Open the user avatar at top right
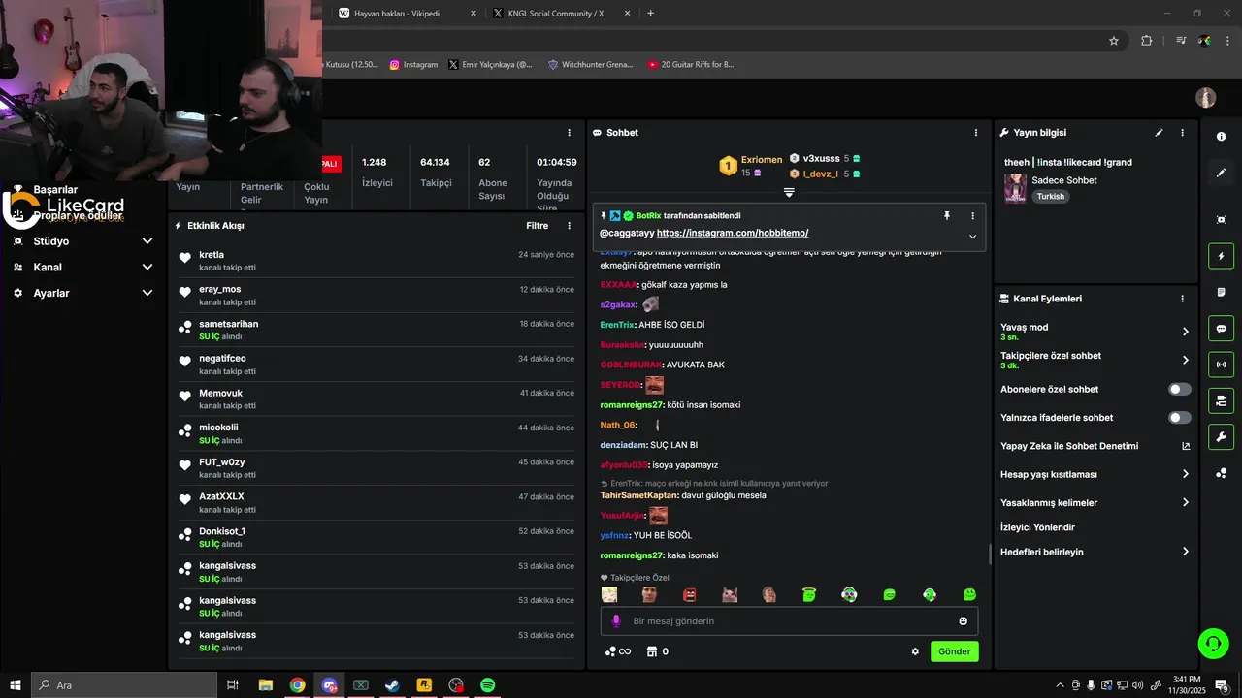The image size is (1242, 698). [1205, 98]
